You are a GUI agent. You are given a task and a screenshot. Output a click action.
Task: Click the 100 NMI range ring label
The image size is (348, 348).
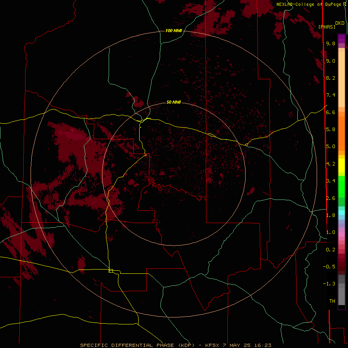coord(174,31)
